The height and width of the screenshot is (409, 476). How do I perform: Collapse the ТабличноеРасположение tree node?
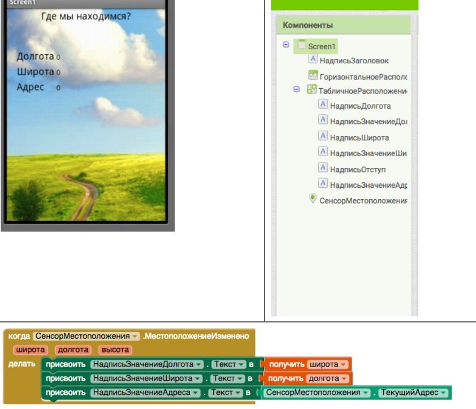pyautogui.click(x=297, y=89)
